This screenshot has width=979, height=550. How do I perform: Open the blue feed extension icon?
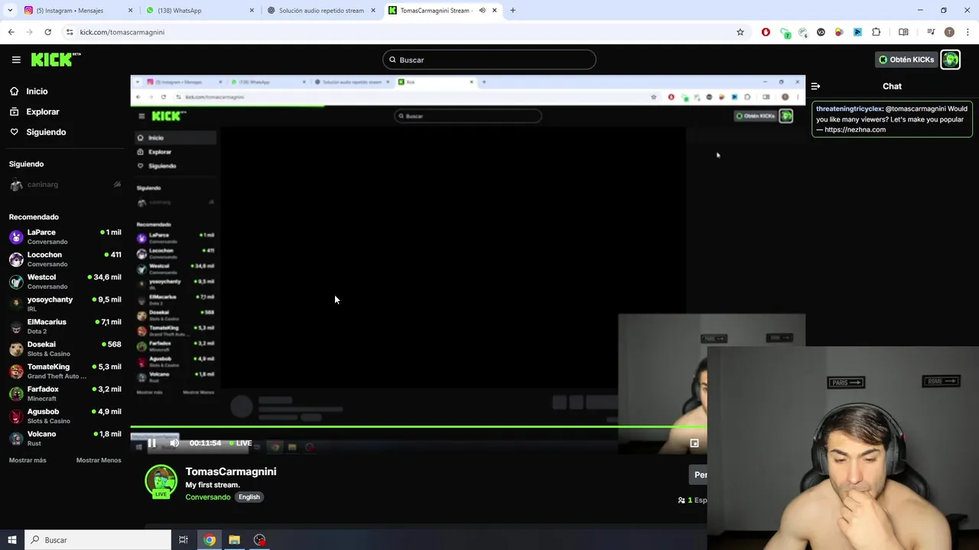point(857,32)
